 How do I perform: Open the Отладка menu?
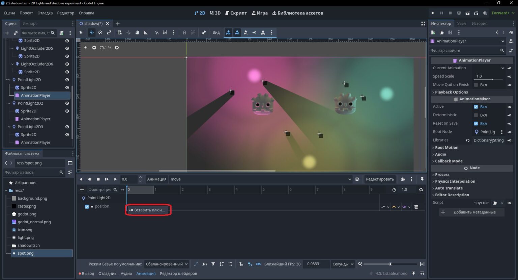[x=45, y=13]
